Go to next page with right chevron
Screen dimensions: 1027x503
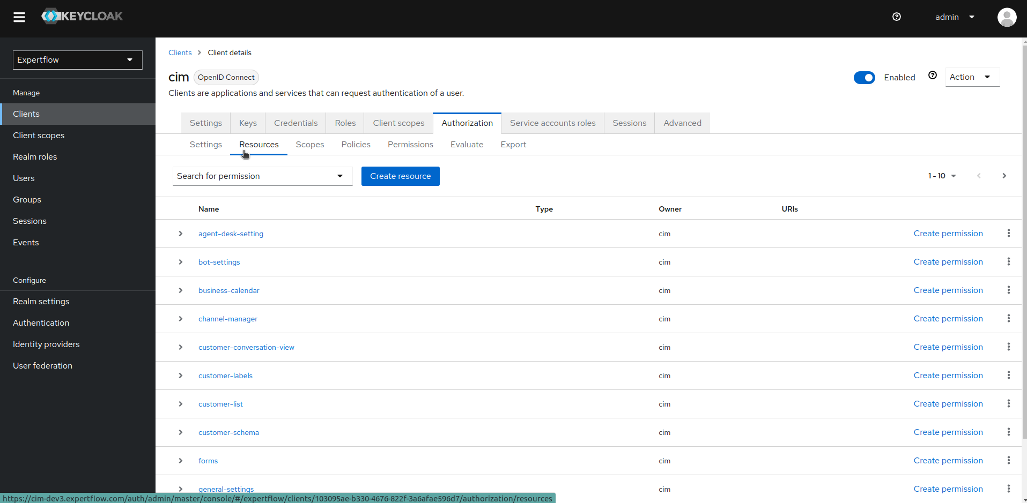pos(1003,176)
